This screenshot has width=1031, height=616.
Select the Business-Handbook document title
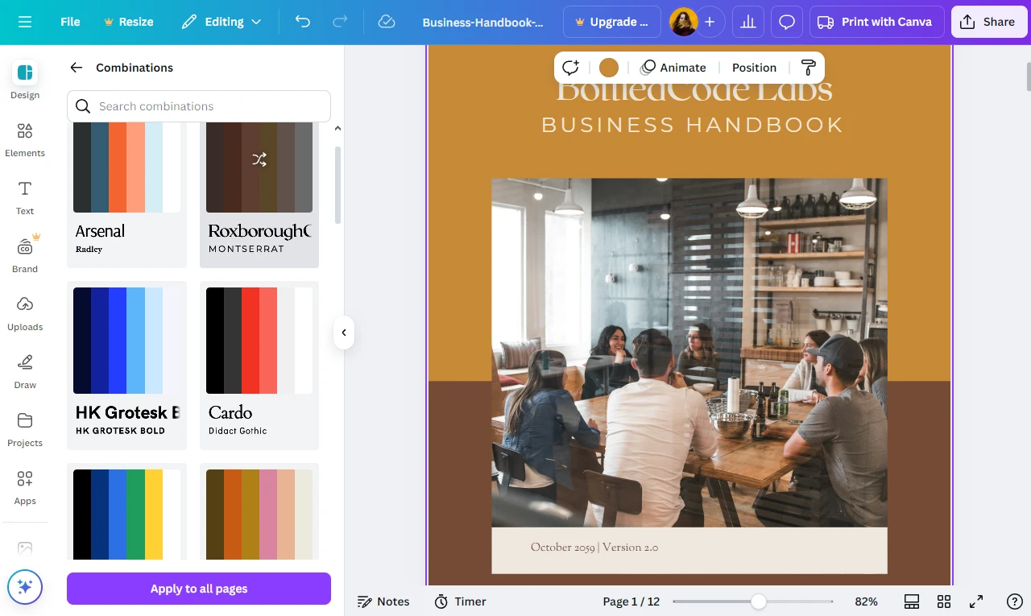483,23
